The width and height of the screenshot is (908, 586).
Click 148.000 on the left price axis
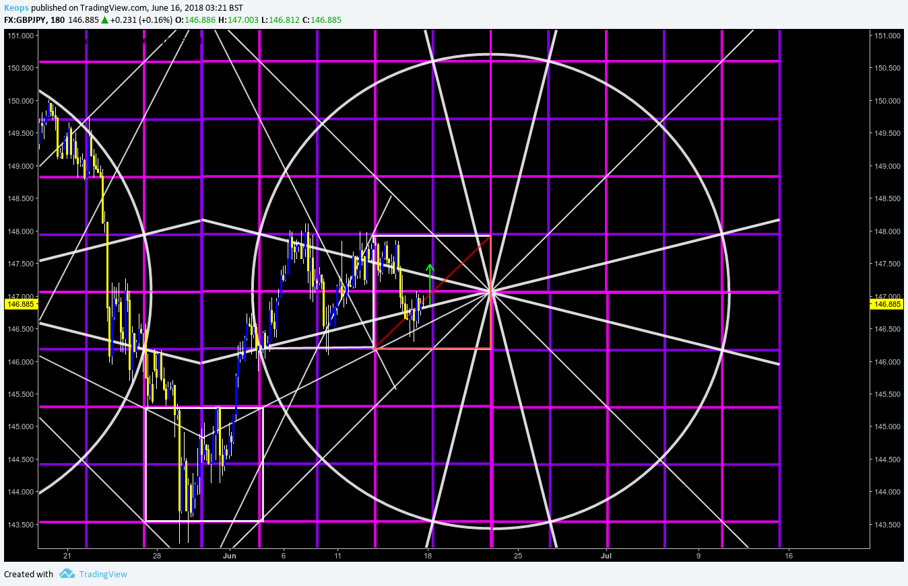tap(20, 231)
